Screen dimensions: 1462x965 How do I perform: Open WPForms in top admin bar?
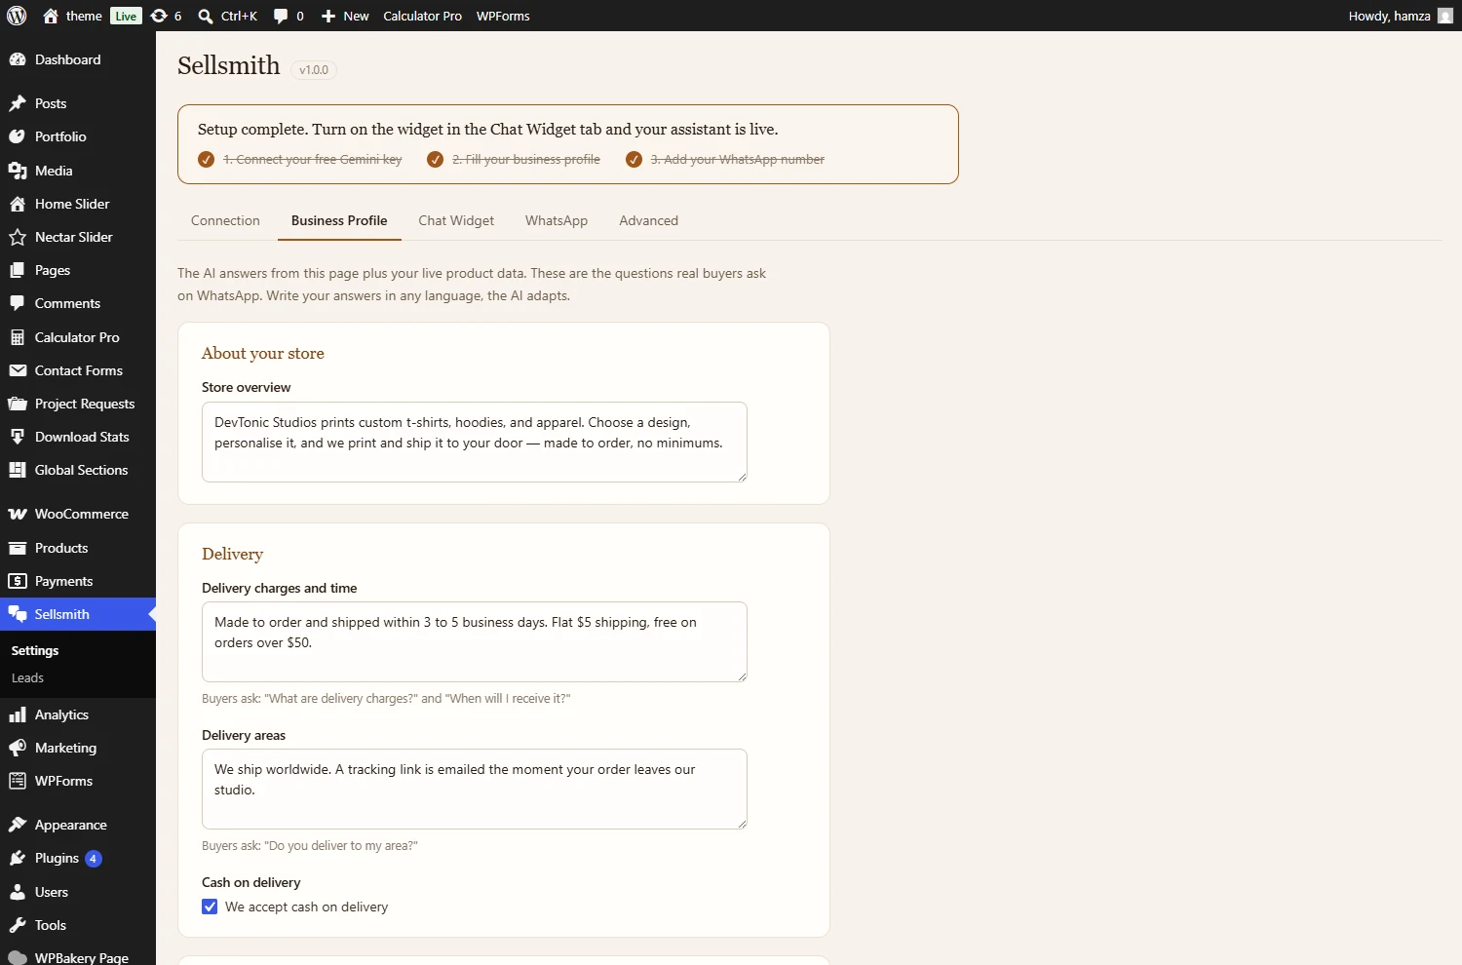[x=503, y=16]
